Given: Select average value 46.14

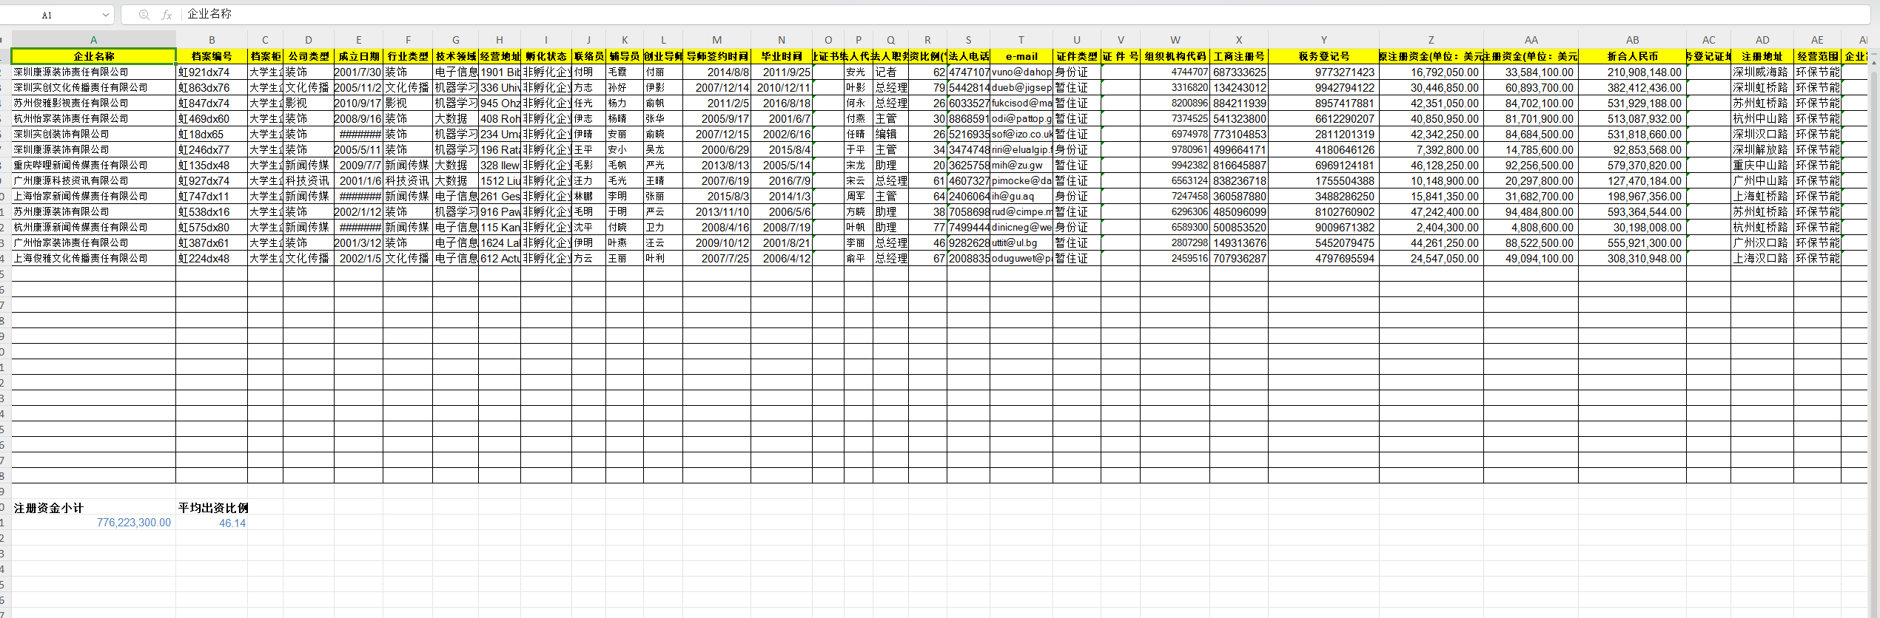Looking at the screenshot, I should click(212, 523).
